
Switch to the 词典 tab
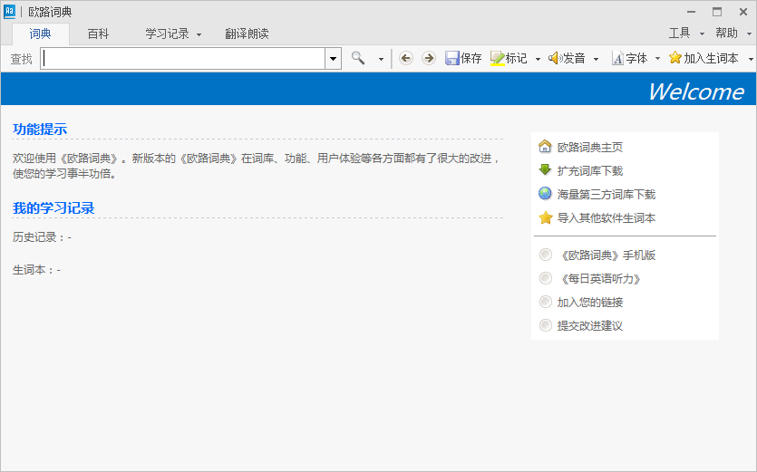click(41, 34)
